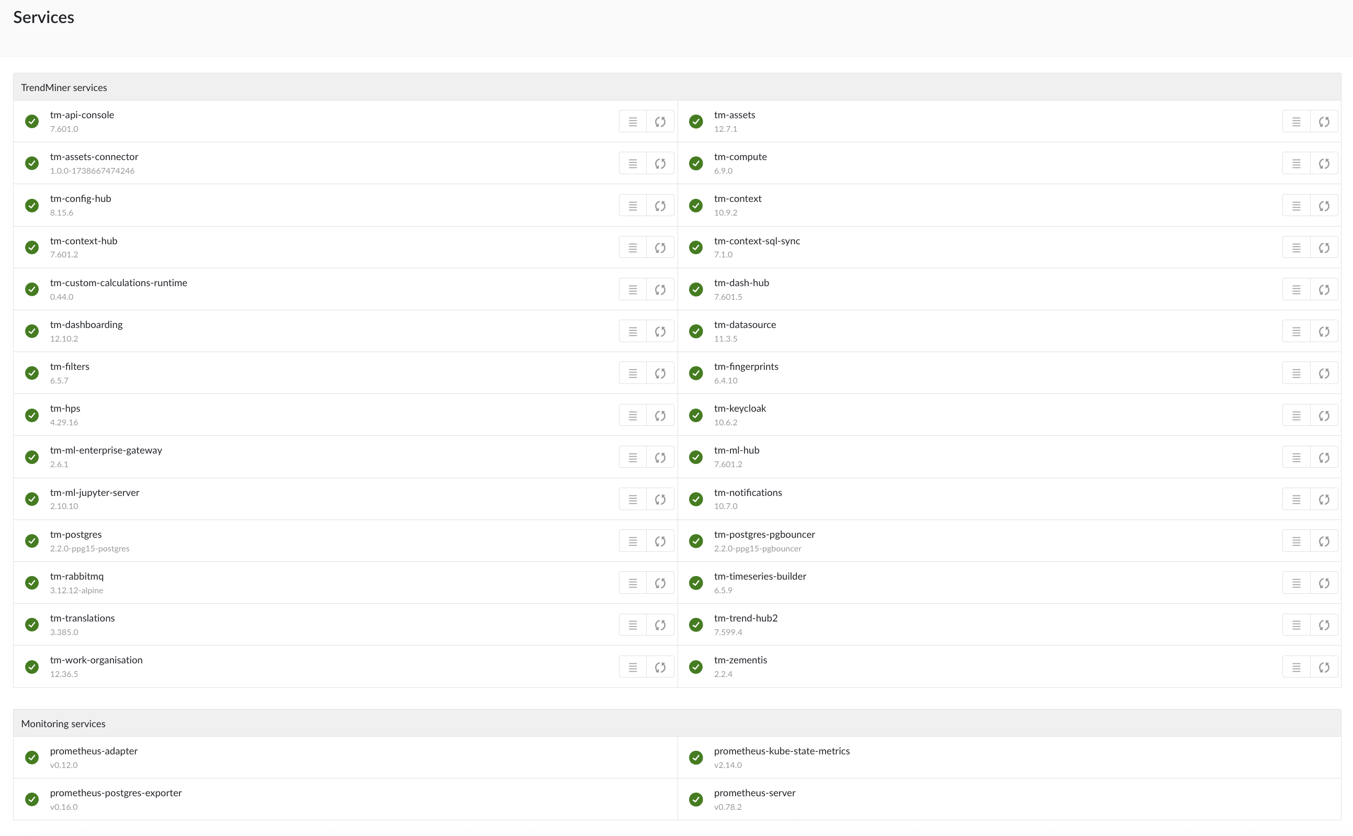Screen dimensions: 1353x836
Task: Restart tm-work-organisation
Action: click(x=660, y=667)
